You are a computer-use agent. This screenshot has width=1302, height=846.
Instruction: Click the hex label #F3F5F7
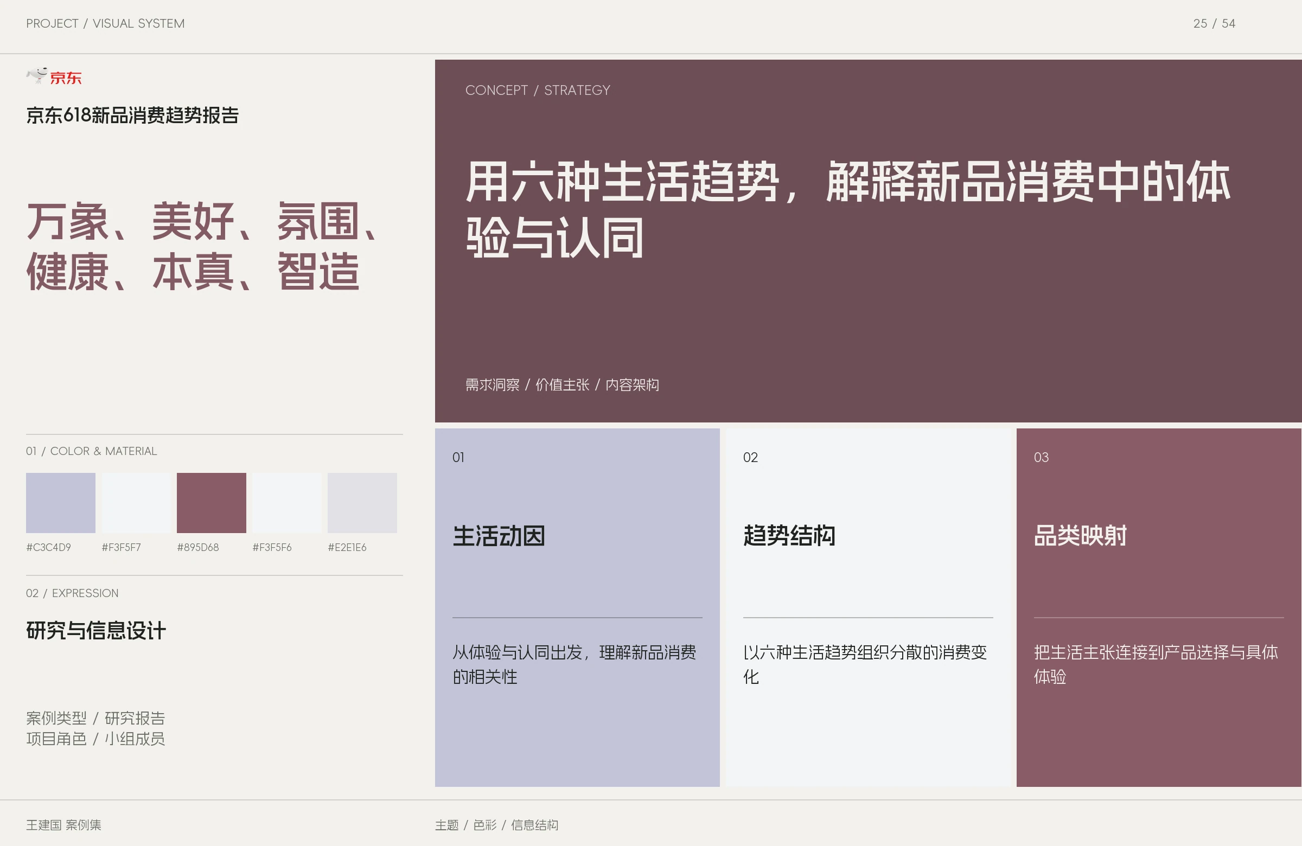(x=122, y=547)
